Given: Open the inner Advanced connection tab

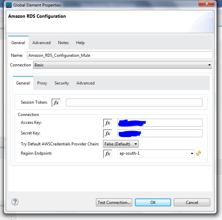Looking at the screenshot, I should (x=85, y=83).
